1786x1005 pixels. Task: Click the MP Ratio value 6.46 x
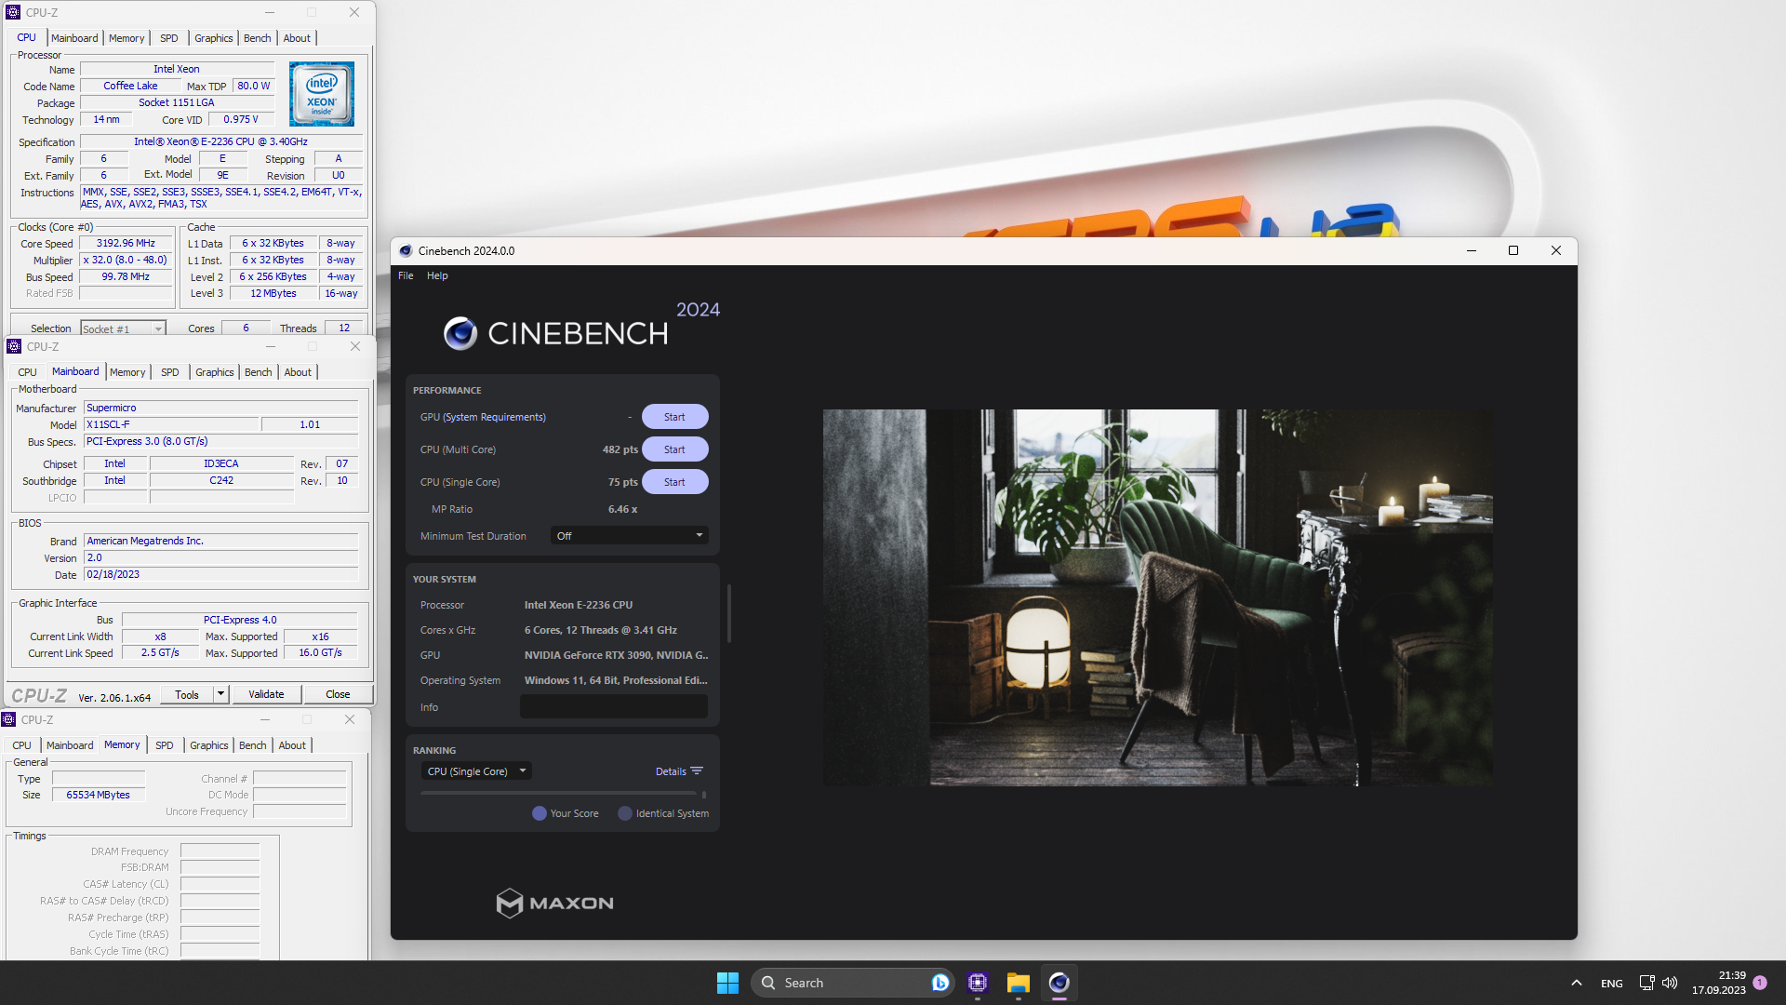tap(622, 509)
